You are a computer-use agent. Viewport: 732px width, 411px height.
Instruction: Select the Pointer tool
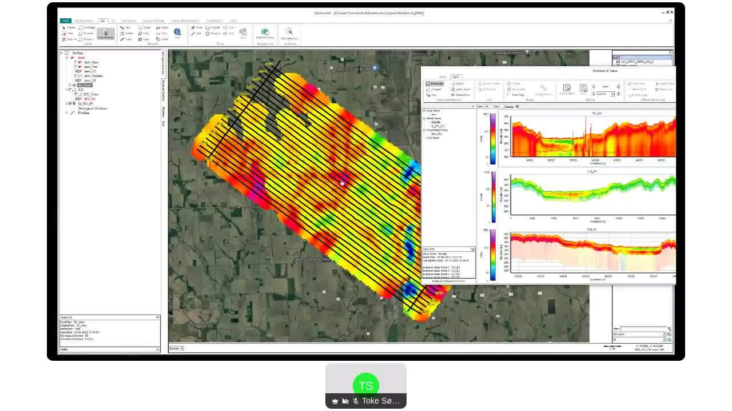point(69,27)
